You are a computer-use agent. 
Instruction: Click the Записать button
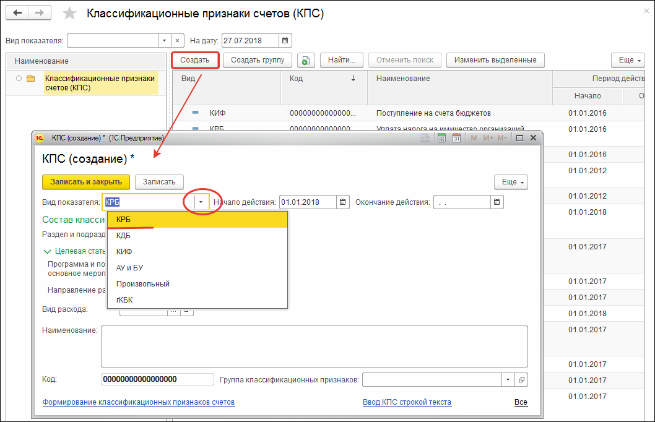coord(159,182)
